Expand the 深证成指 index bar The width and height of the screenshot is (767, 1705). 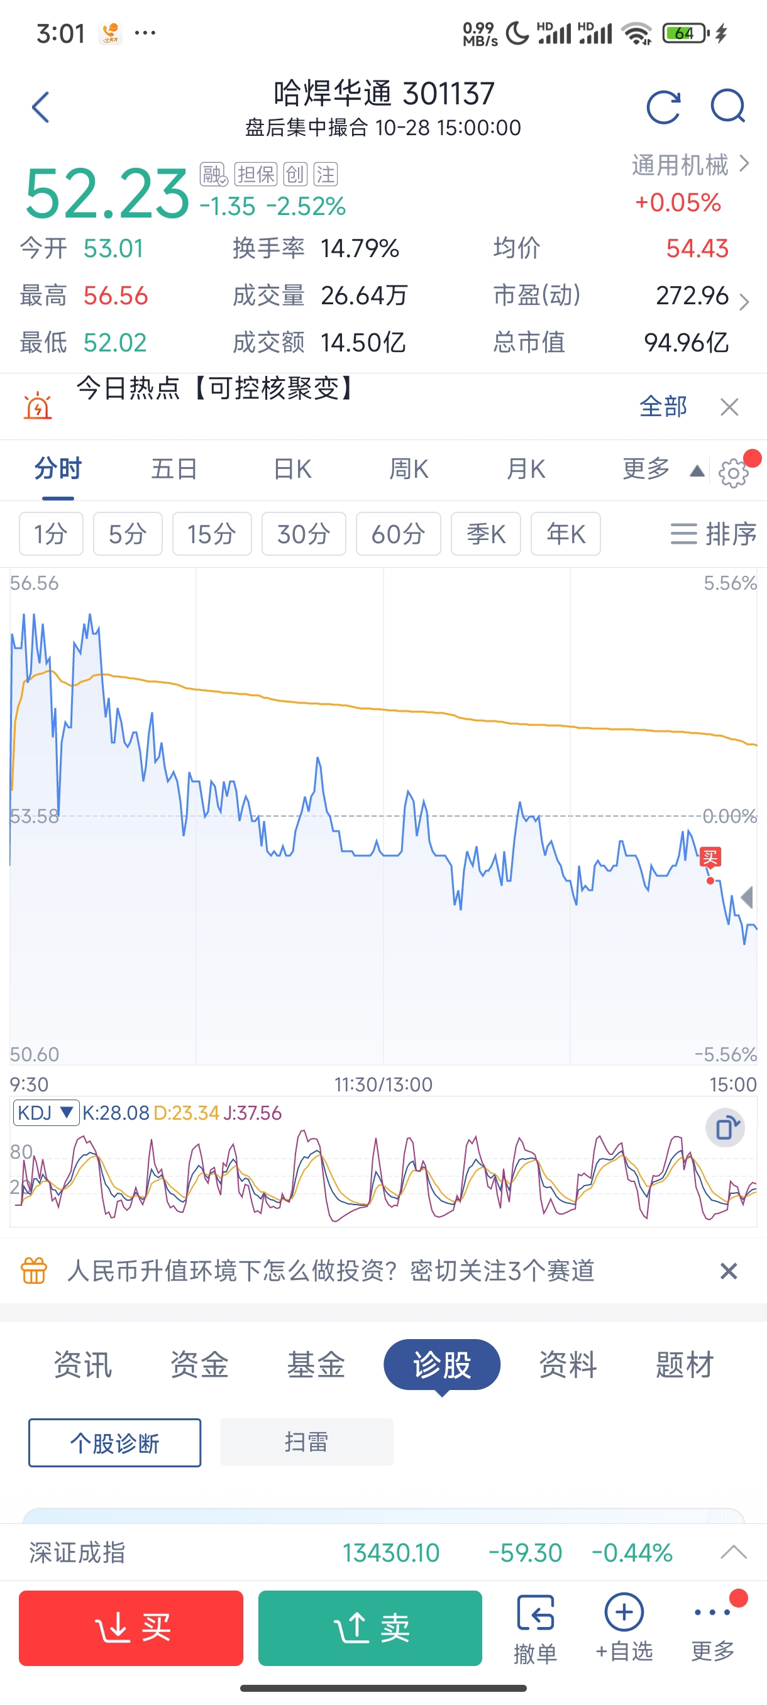[x=733, y=1552]
